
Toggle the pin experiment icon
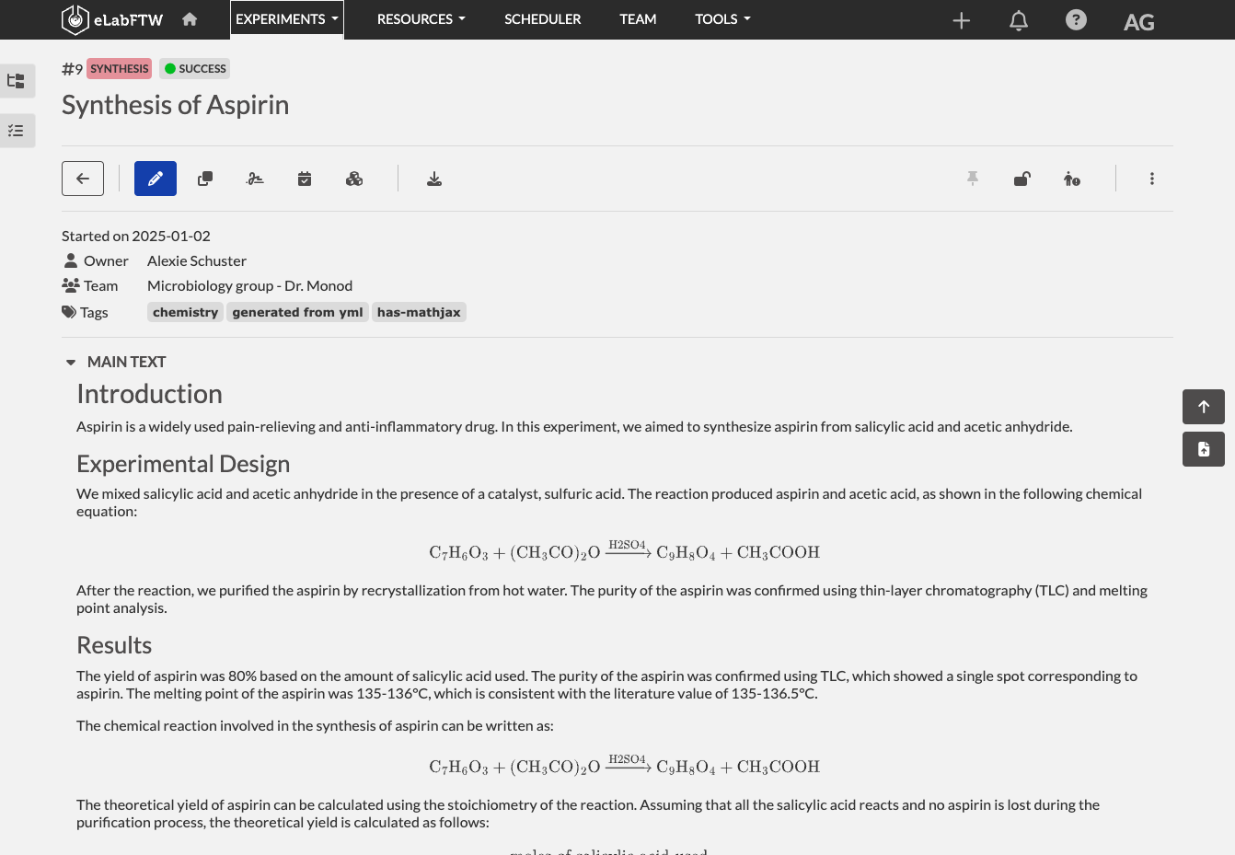pyautogui.click(x=973, y=179)
